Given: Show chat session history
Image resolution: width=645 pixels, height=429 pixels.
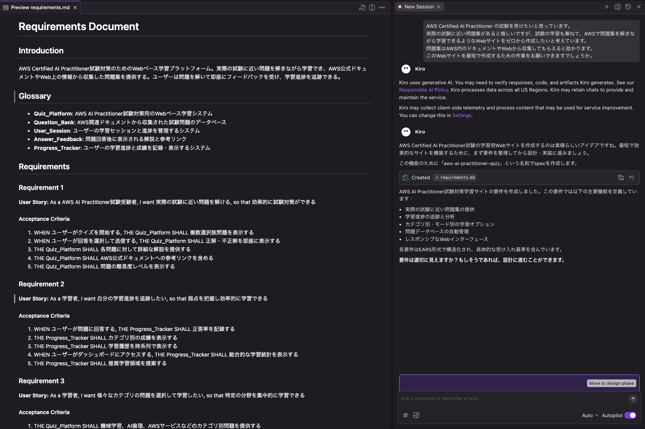Looking at the screenshot, I should coord(628,7).
